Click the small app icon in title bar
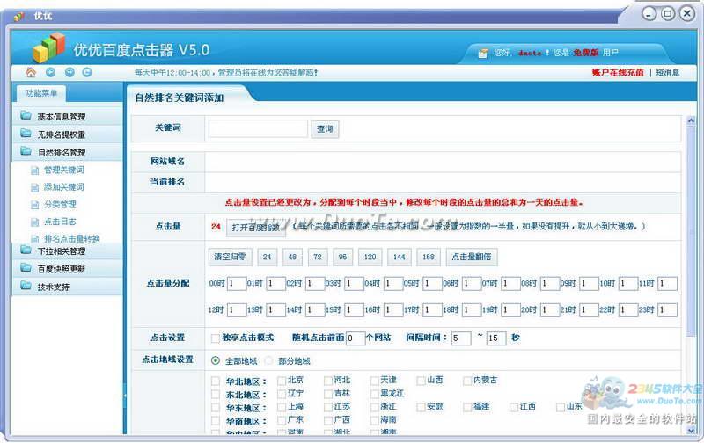The image size is (704, 443). coord(18,16)
